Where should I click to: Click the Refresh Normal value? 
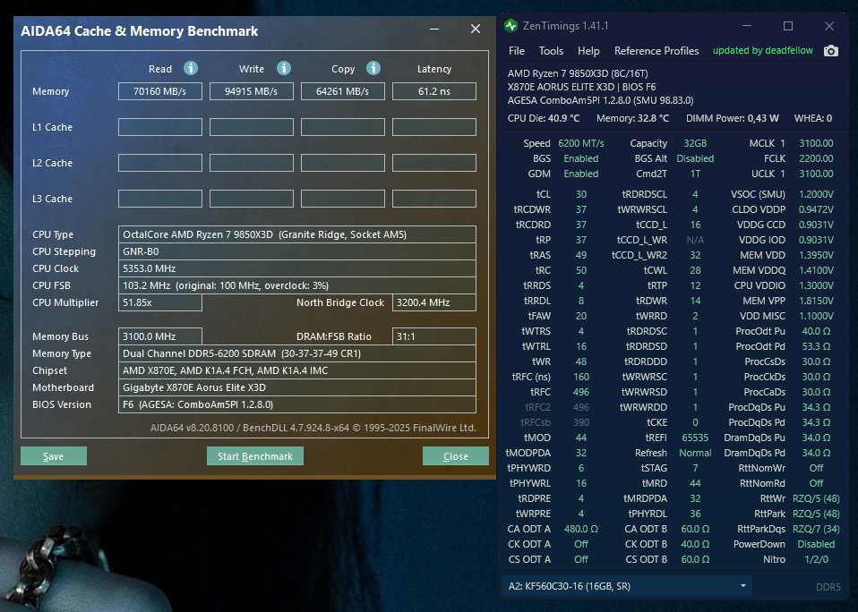[x=695, y=453]
